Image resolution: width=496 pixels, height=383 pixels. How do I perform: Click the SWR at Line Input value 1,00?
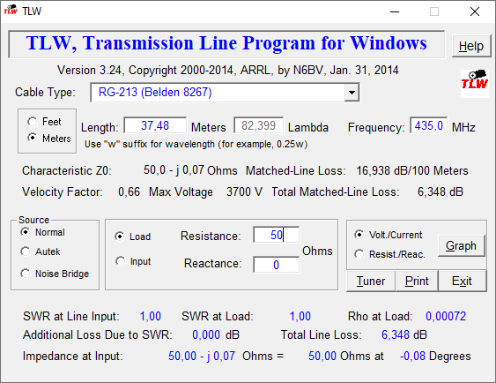151,316
